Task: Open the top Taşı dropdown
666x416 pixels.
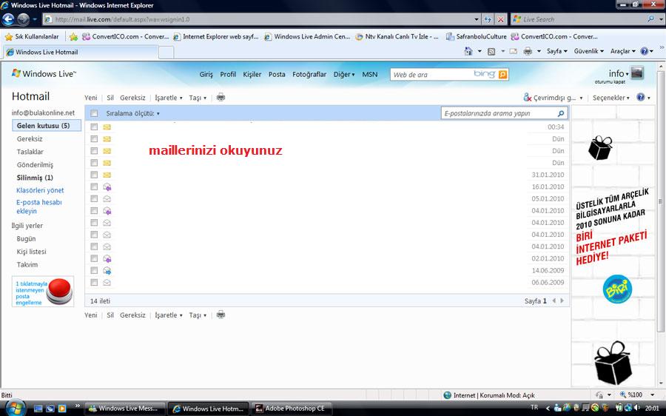Action: click(x=198, y=98)
